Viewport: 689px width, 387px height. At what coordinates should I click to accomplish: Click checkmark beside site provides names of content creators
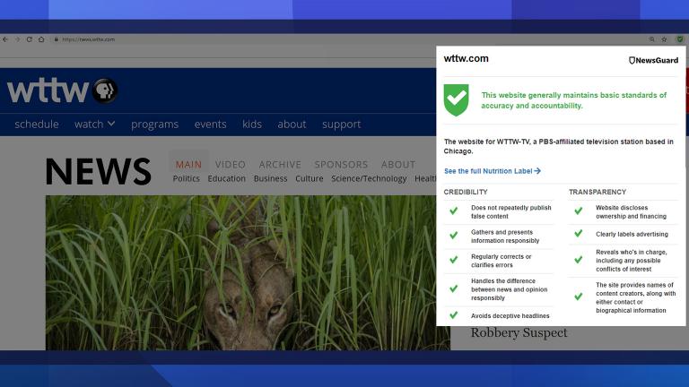point(579,297)
